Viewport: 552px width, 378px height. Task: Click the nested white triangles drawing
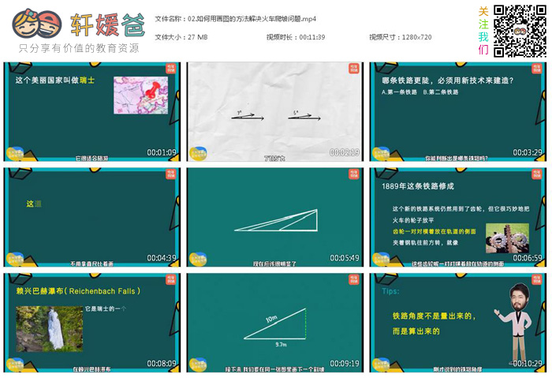click(x=276, y=220)
